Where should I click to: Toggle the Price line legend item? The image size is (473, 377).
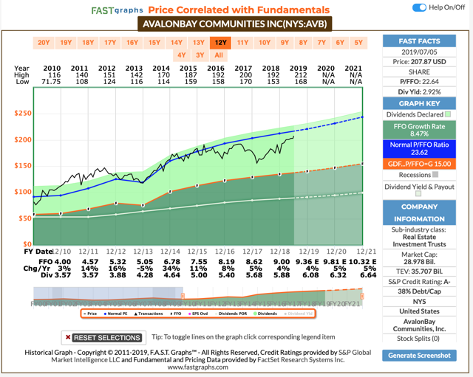[x=90, y=314]
